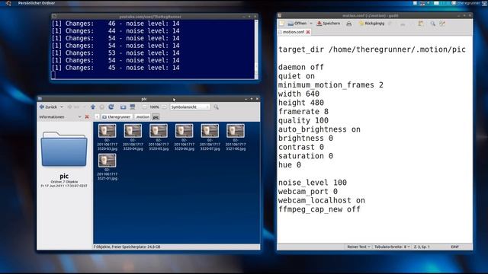Select thumbnail 3520-07.jpg

(210, 137)
